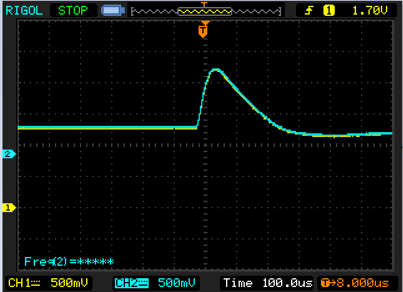The width and height of the screenshot is (403, 292).
Task: Click the highlighted CH2 label
Action: pos(132,283)
